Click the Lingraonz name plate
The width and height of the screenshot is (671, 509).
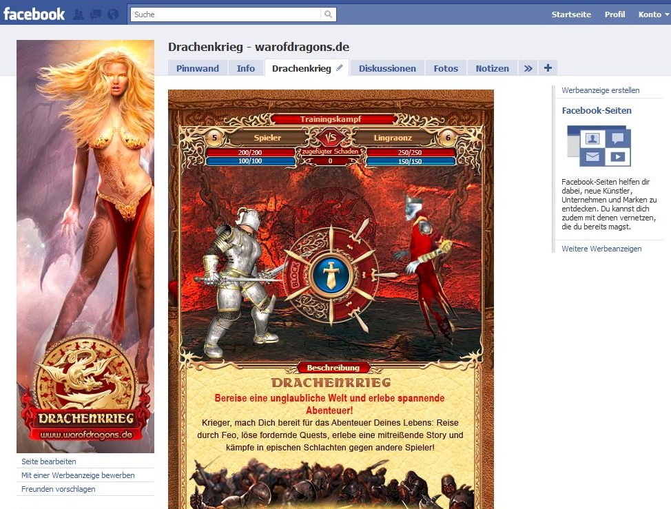[x=393, y=138]
